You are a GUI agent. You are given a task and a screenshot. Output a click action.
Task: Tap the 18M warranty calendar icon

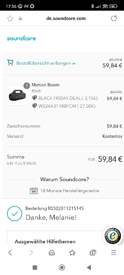34,191
